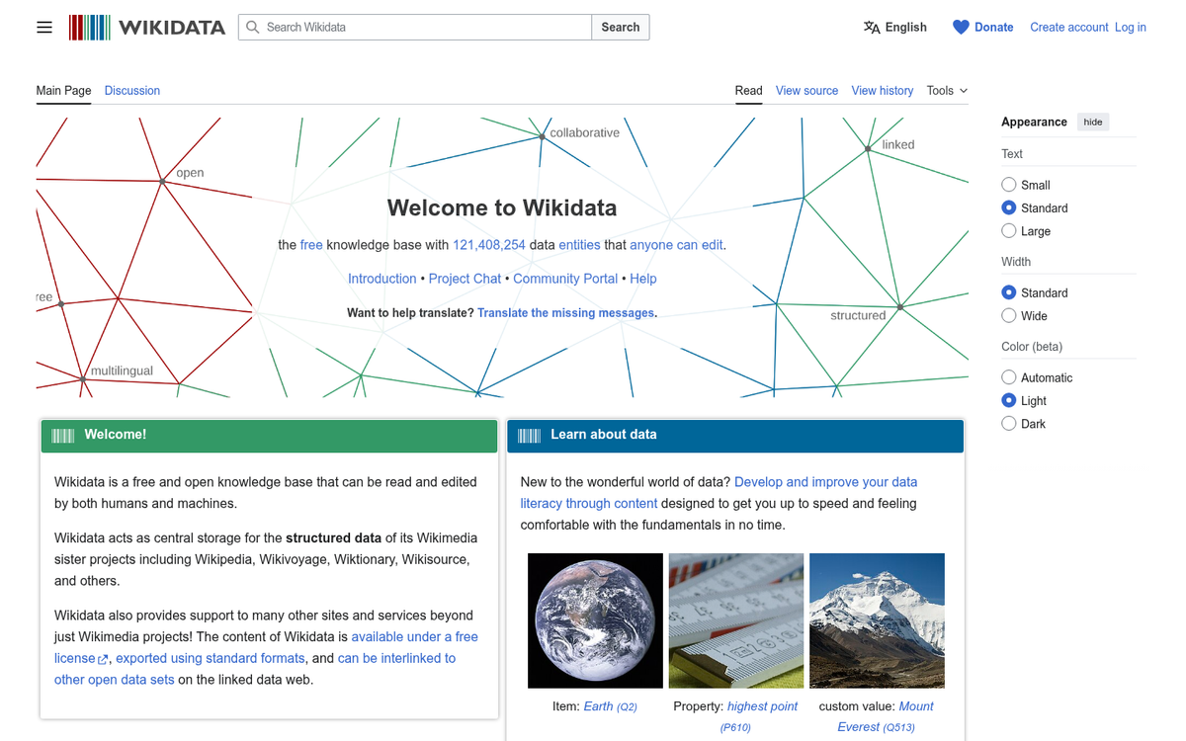
Task: Hide the Appearance panel
Action: pos(1093,122)
